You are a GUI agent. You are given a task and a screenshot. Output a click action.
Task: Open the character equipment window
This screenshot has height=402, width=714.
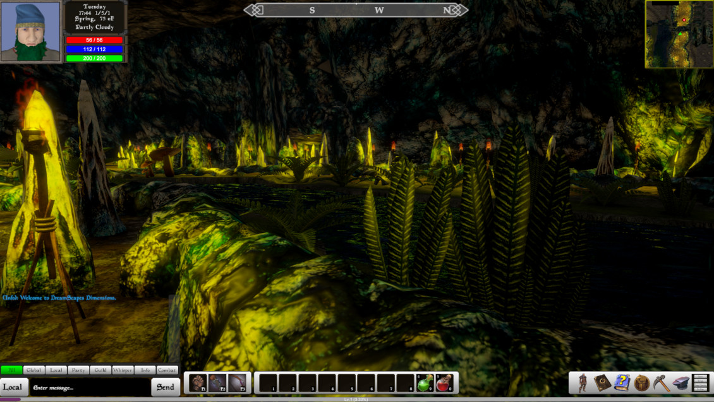[x=583, y=383]
